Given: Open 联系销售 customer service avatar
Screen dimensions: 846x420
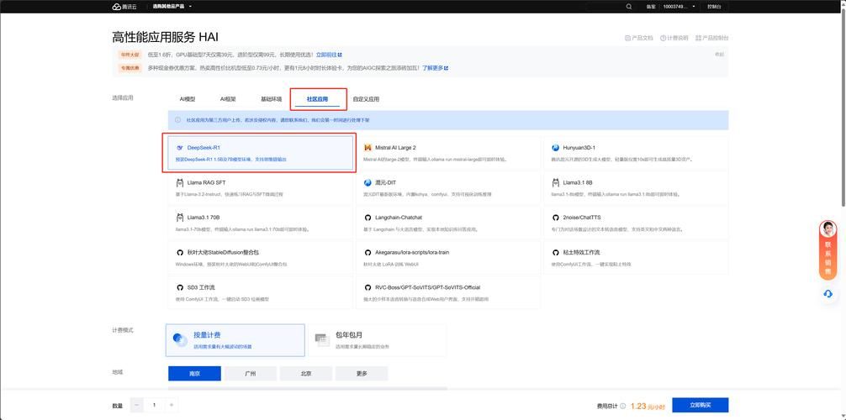Looking at the screenshot, I should 827,229.
